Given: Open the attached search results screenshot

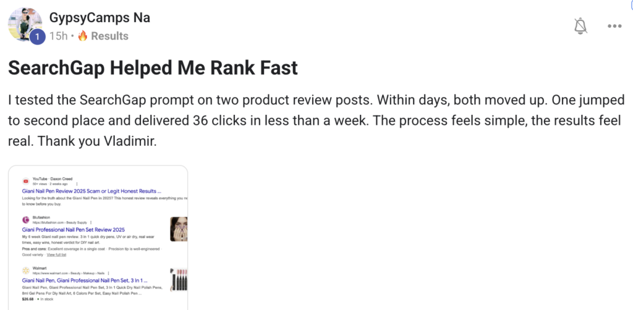Looking at the screenshot, I should click(x=98, y=237).
